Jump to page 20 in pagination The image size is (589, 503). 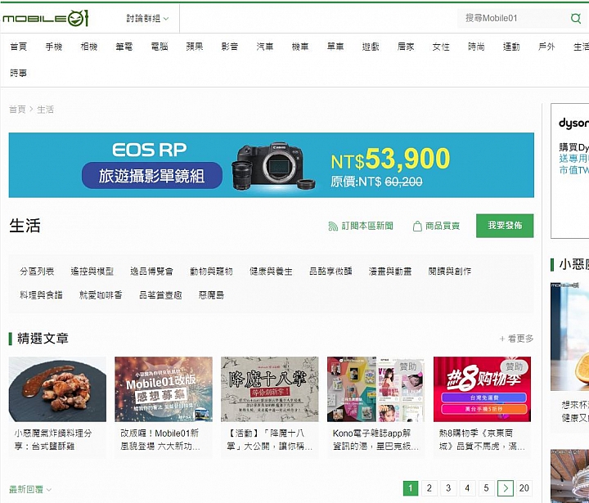coord(524,488)
